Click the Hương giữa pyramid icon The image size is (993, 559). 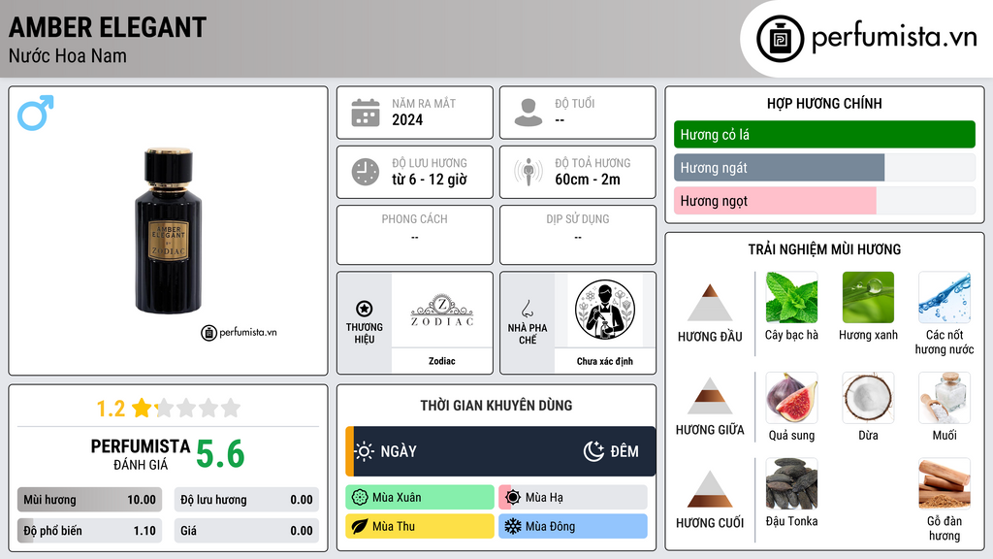pyautogui.click(x=710, y=396)
